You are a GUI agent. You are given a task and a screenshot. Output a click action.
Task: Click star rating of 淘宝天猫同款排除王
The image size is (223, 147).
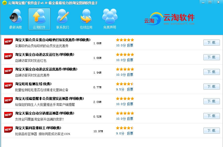125,128
